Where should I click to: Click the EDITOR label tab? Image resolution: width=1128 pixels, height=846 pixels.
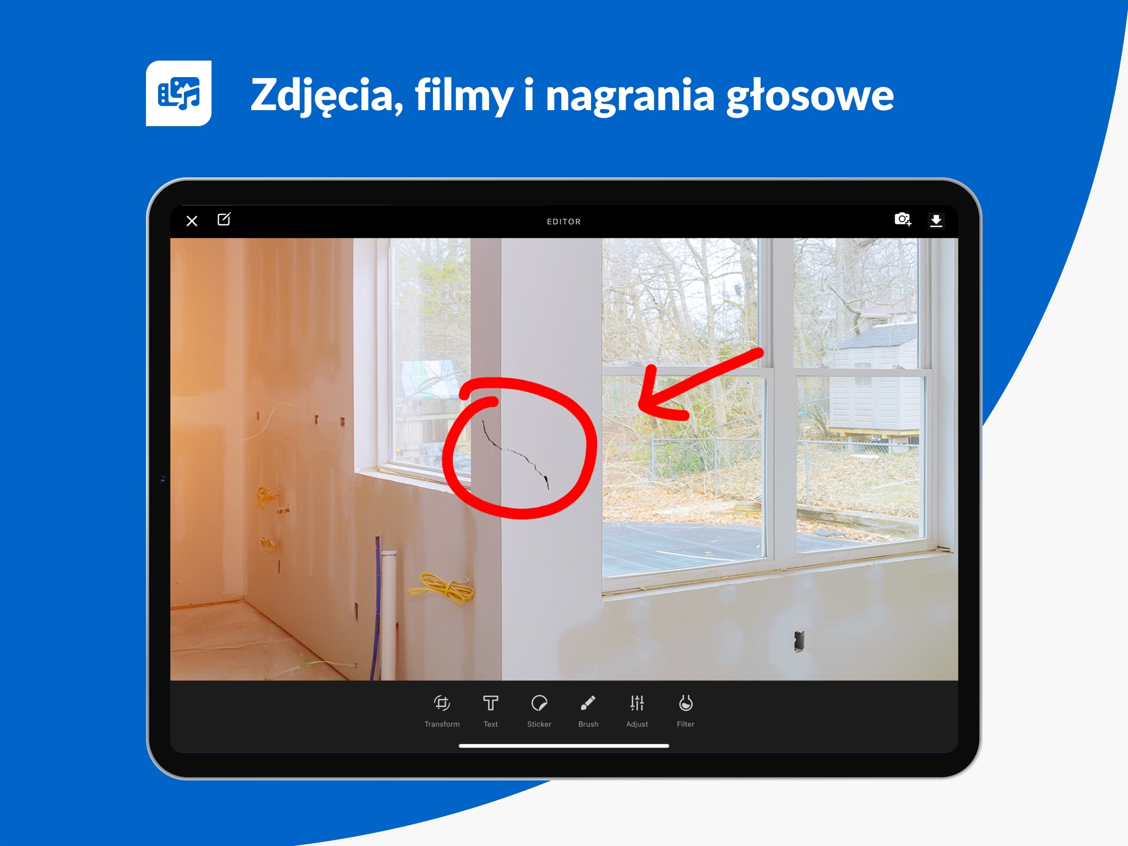(x=563, y=220)
